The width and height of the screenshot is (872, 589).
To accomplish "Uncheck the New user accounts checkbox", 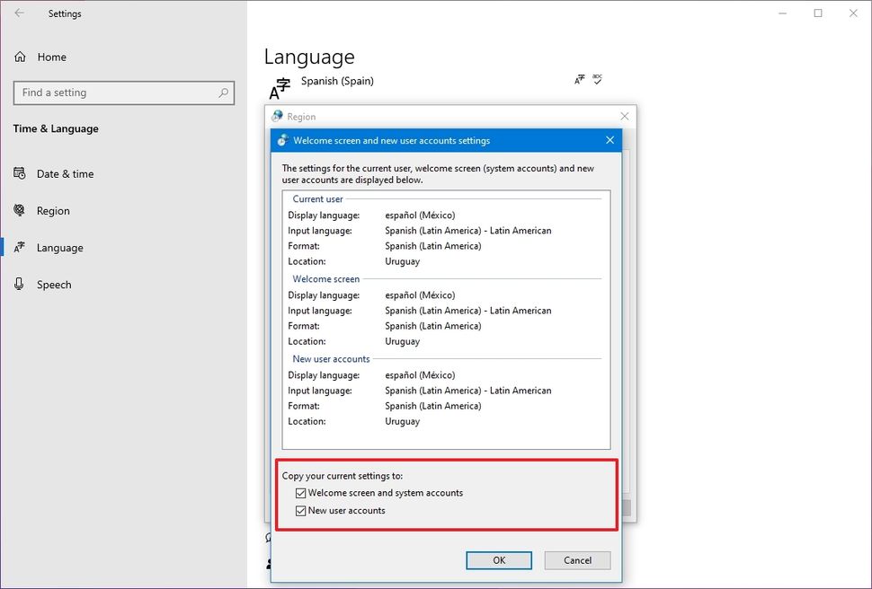I will pyautogui.click(x=301, y=510).
